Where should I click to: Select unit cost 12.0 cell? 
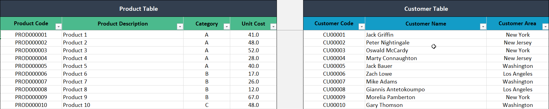click(x=253, y=89)
